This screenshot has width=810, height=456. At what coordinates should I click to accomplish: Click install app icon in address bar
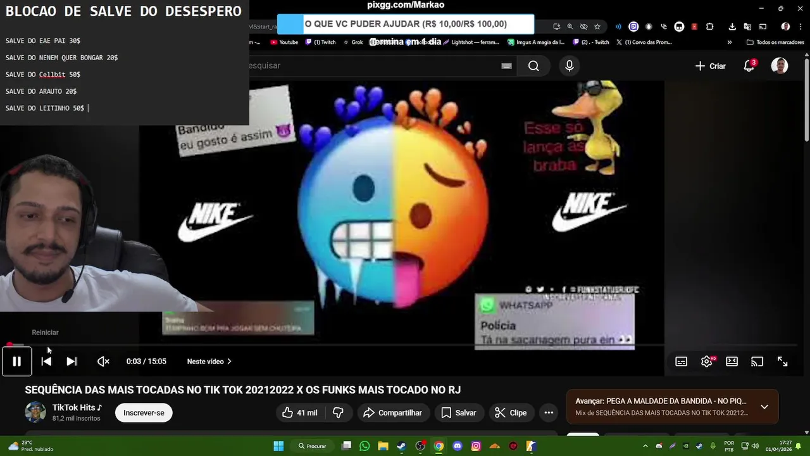coord(556,27)
